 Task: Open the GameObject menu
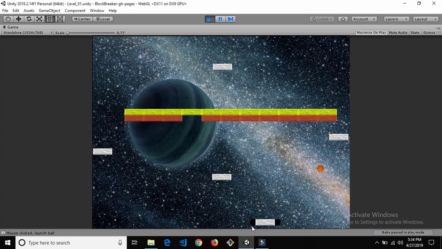(49, 11)
